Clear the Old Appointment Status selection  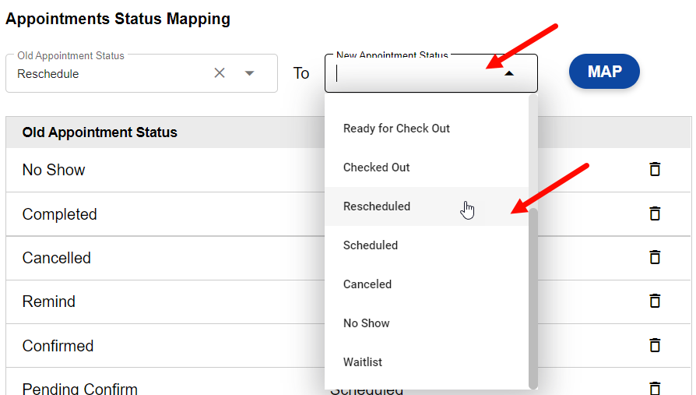tap(220, 73)
